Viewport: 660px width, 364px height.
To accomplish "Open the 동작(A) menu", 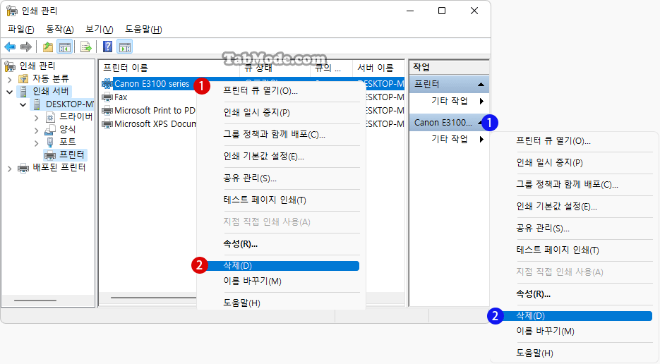I will coord(60,29).
